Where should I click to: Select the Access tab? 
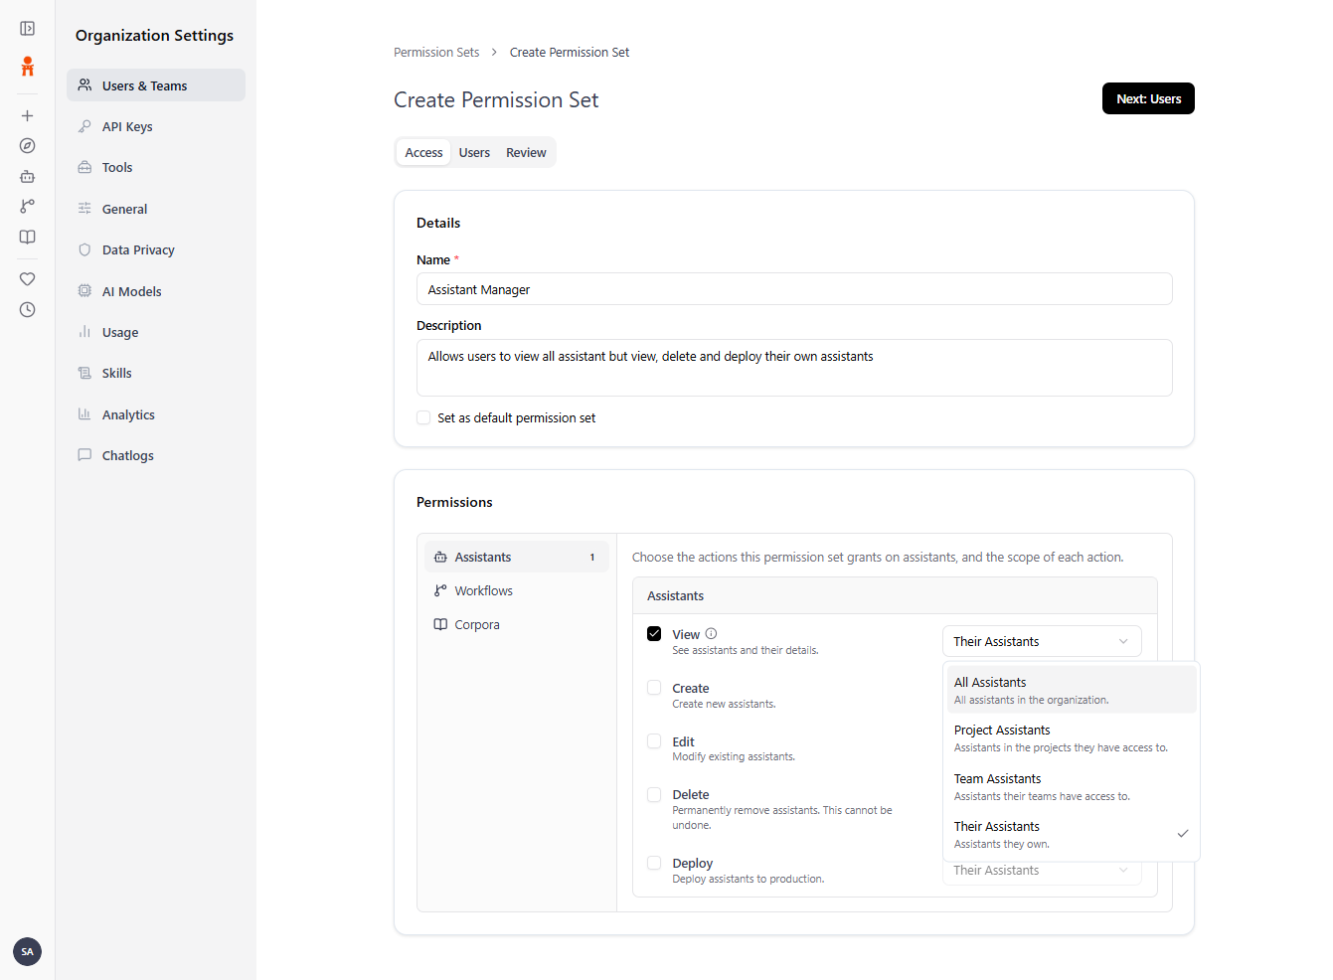point(423,152)
